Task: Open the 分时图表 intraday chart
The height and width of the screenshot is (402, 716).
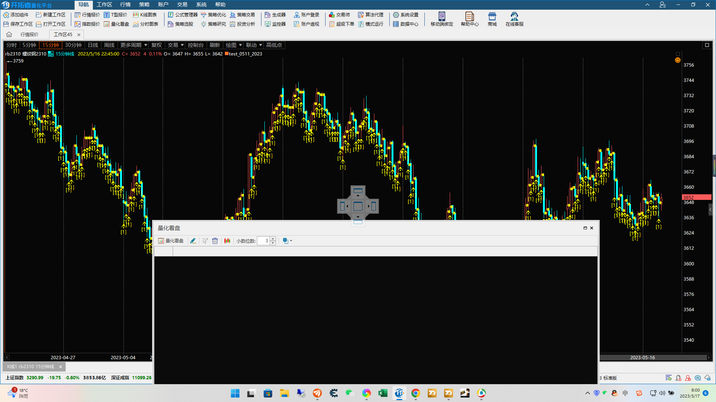Action: pyautogui.click(x=145, y=24)
